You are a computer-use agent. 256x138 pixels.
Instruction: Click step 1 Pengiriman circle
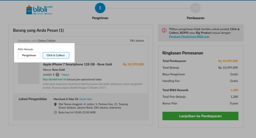click(x=100, y=8)
